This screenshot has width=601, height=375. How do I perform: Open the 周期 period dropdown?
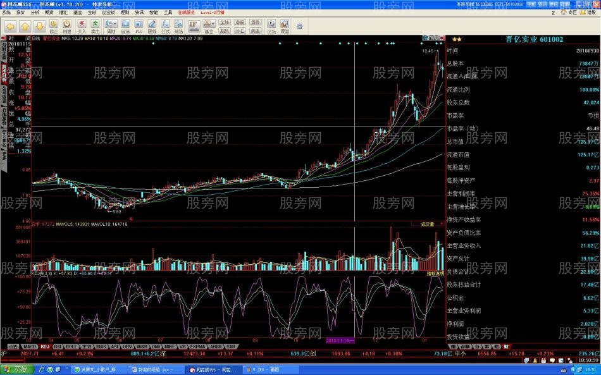click(x=111, y=27)
